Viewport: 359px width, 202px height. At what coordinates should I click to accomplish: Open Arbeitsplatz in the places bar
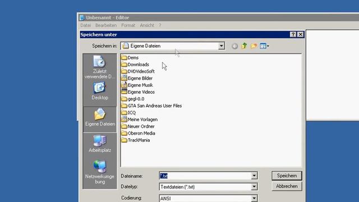click(x=100, y=144)
